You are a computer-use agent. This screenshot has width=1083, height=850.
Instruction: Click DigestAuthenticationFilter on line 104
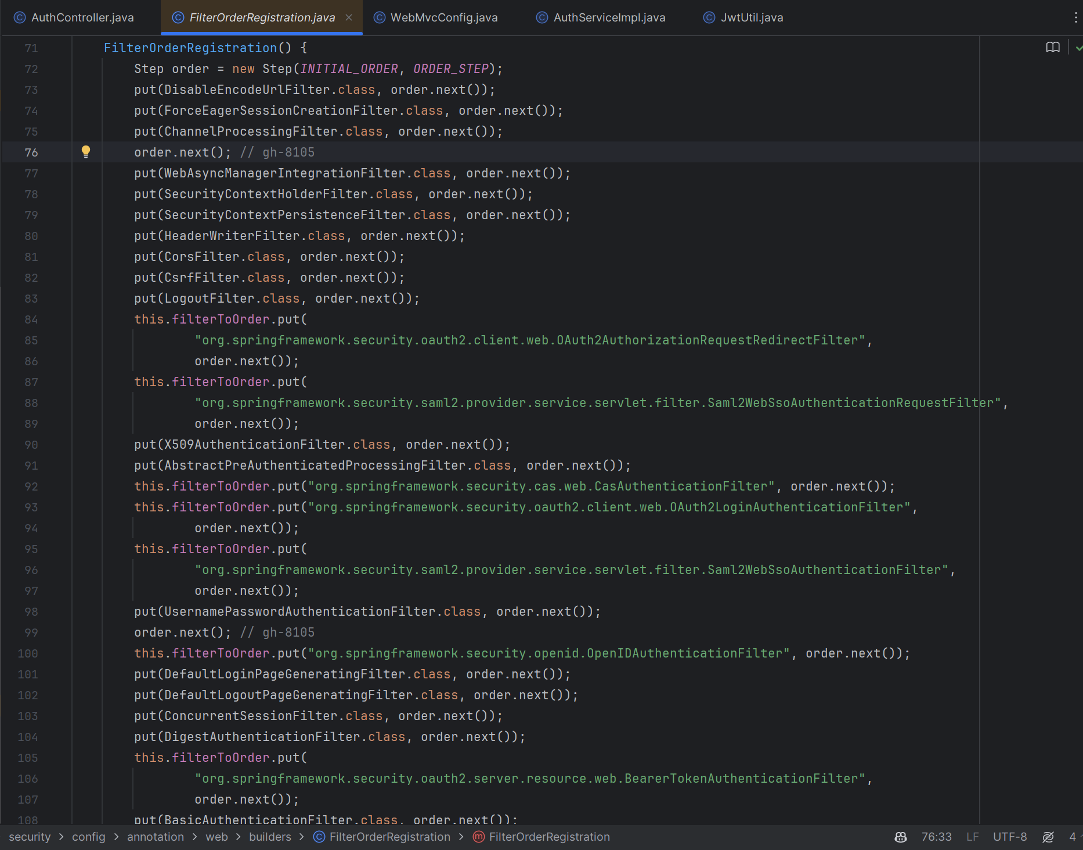pos(262,737)
